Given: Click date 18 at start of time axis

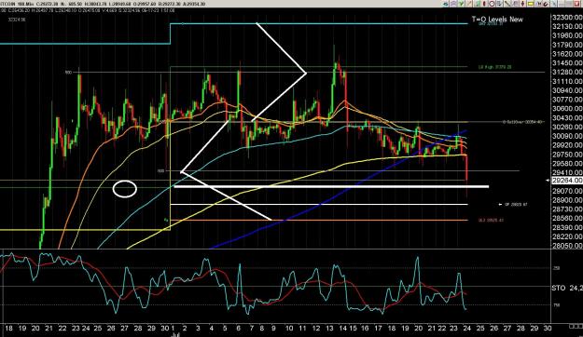Looking at the screenshot, I should point(8,328).
